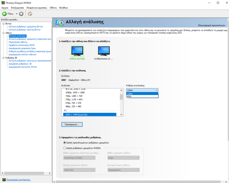Choose 120Hz in the refresh rate list

coord(142,94)
